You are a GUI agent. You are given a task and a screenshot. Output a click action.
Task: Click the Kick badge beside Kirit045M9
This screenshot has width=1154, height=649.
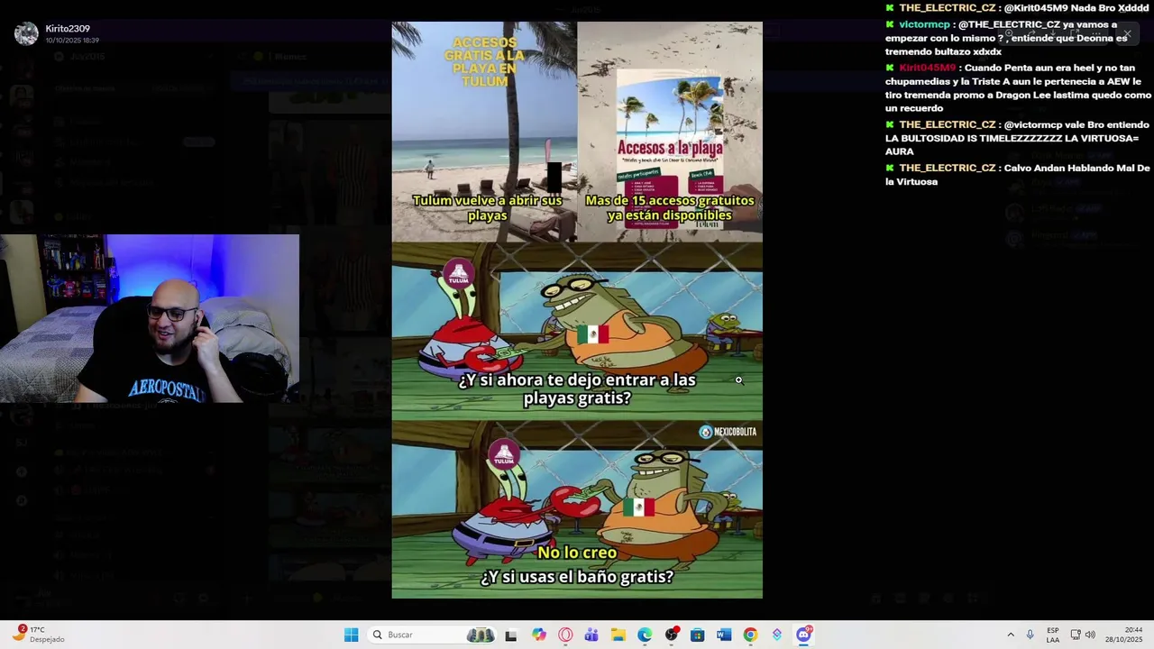[890, 68]
